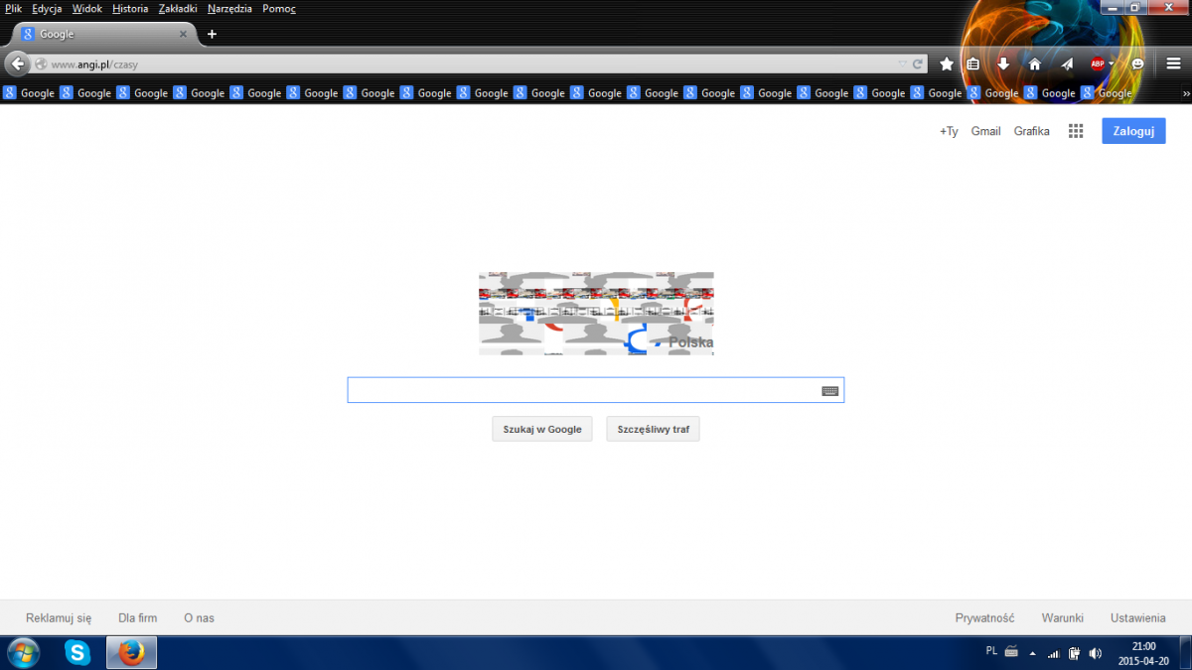This screenshot has height=670, width=1192.
Task: Show more bookmarks with the chevron
Action: tap(1185, 93)
